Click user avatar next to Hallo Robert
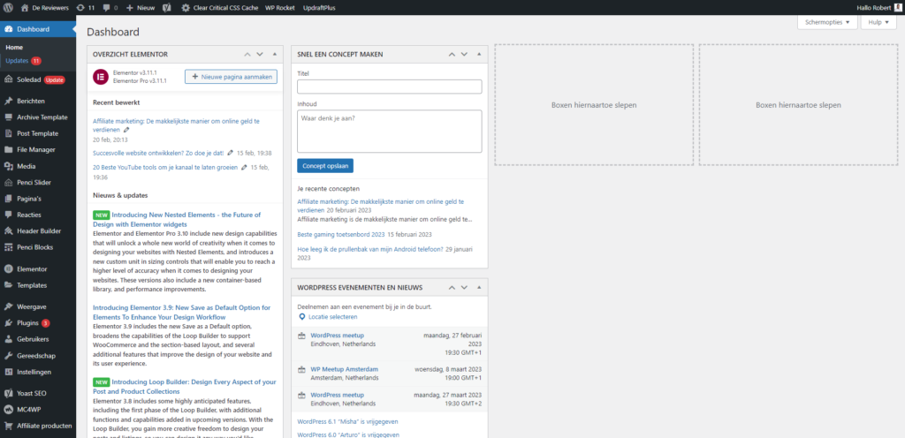The image size is (905, 438). 896,7
